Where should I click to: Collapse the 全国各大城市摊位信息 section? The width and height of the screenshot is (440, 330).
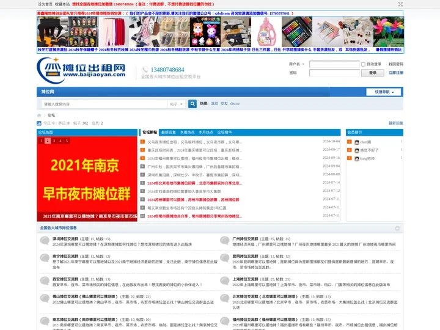pos(397,229)
